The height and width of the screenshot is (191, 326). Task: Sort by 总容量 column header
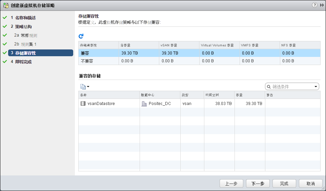139,45
